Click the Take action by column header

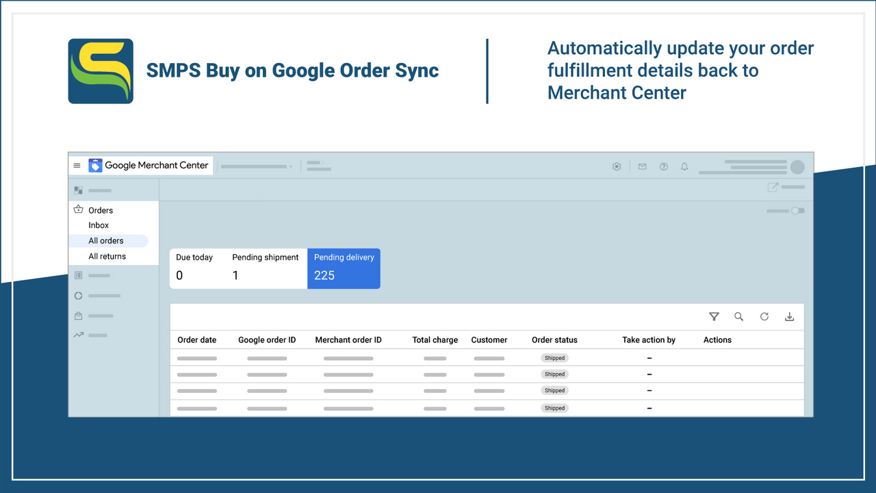pos(649,340)
